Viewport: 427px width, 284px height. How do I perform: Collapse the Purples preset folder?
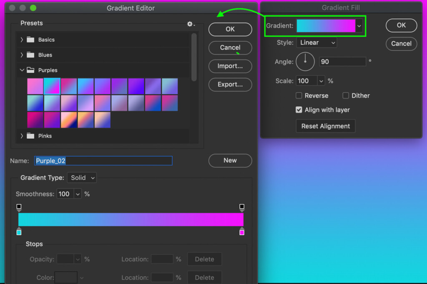(x=22, y=70)
